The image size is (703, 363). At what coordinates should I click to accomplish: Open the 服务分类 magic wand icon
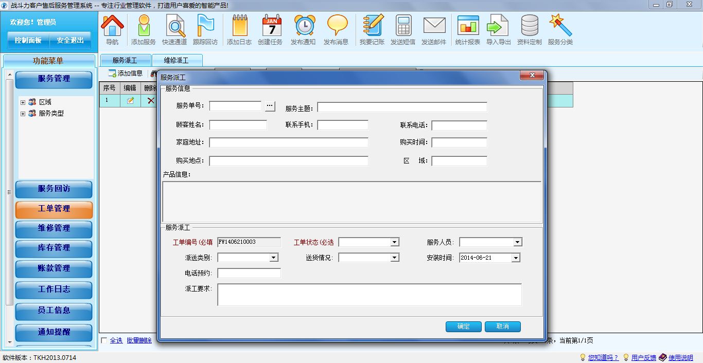coord(560,26)
